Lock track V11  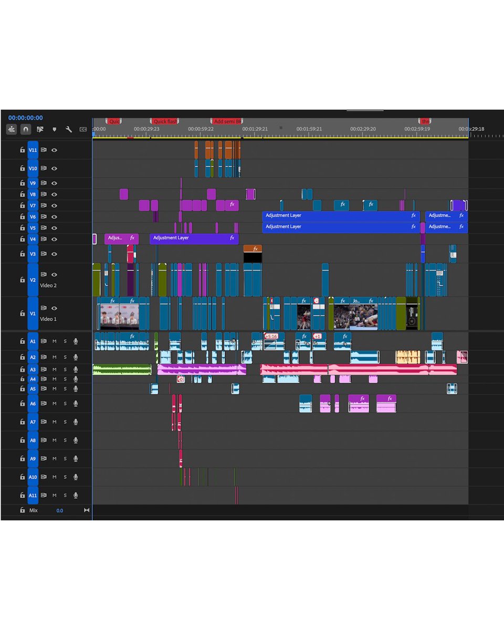click(x=22, y=150)
